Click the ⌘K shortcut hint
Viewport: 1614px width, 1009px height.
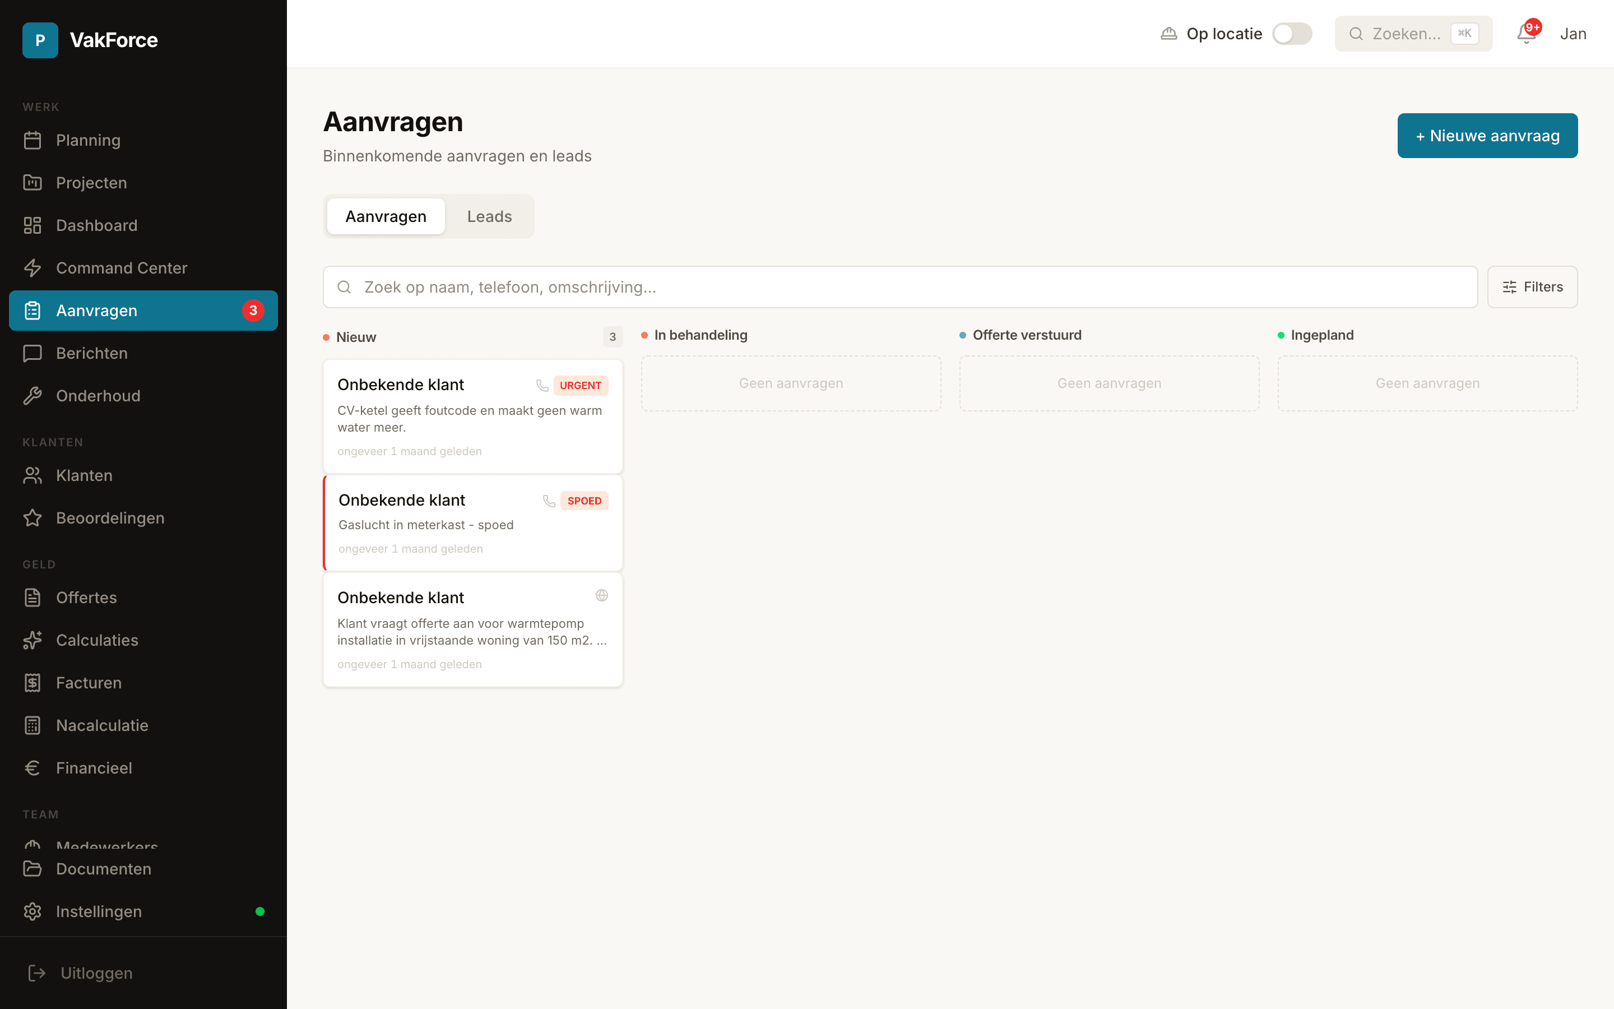coord(1464,34)
